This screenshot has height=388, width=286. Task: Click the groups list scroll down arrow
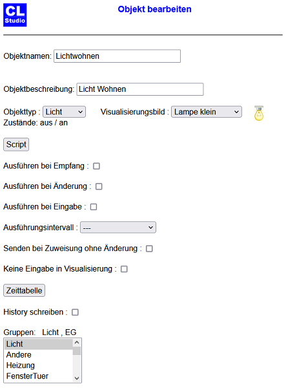(x=77, y=378)
